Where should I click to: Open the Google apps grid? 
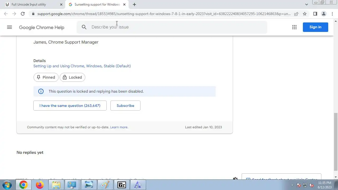click(294, 27)
